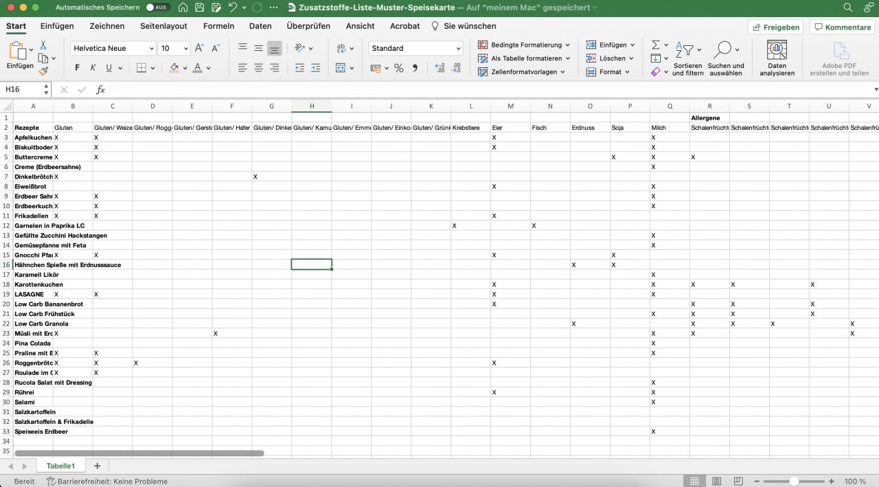Screen dimensions: 879x487
Task: Click the increase font size icon
Action: (x=199, y=48)
